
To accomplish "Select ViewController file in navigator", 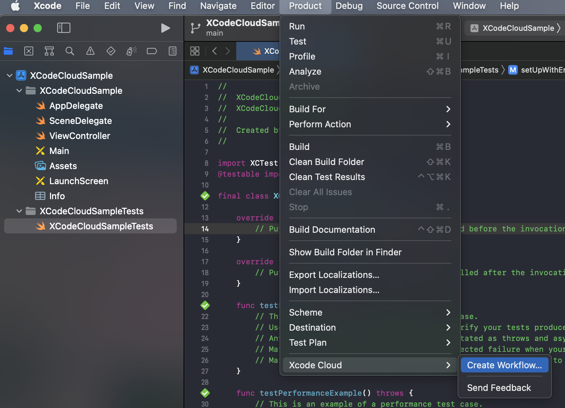I will coord(80,136).
